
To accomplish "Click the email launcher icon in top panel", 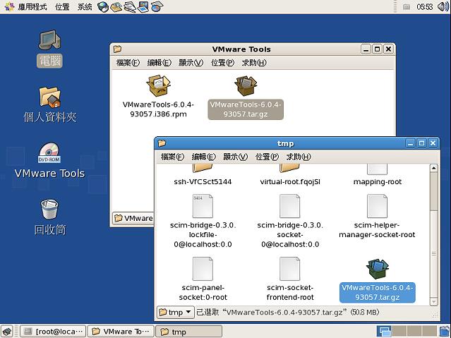I will click(116, 6).
